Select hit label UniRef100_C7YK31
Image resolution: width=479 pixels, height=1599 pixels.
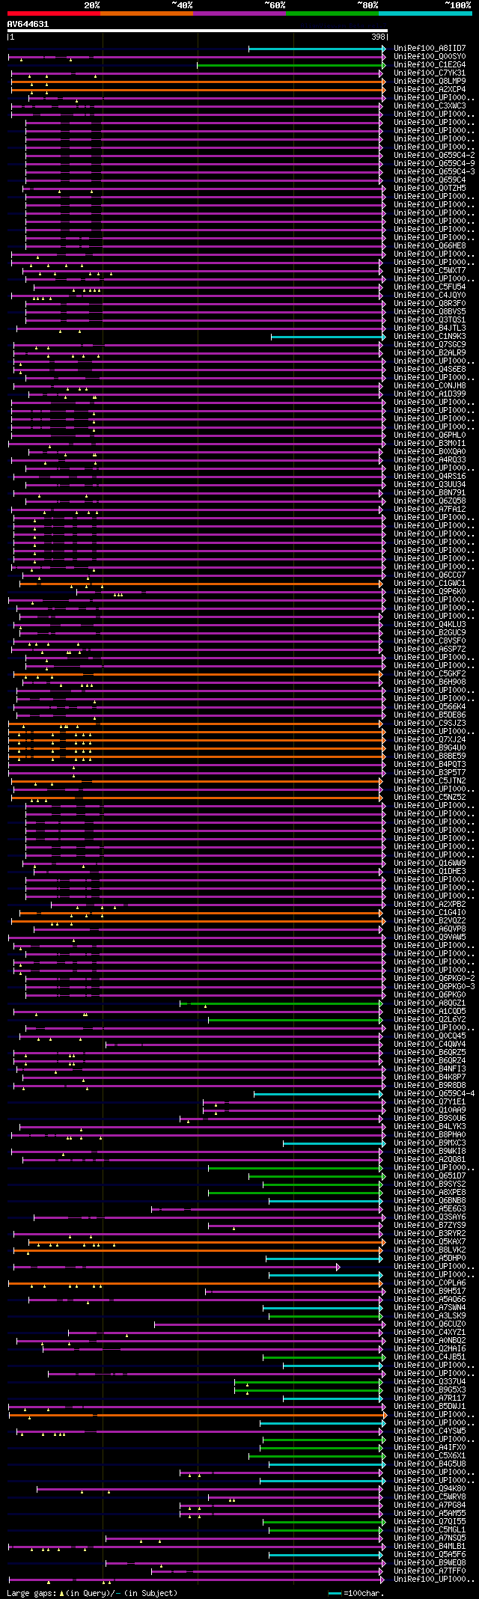pos(430,73)
